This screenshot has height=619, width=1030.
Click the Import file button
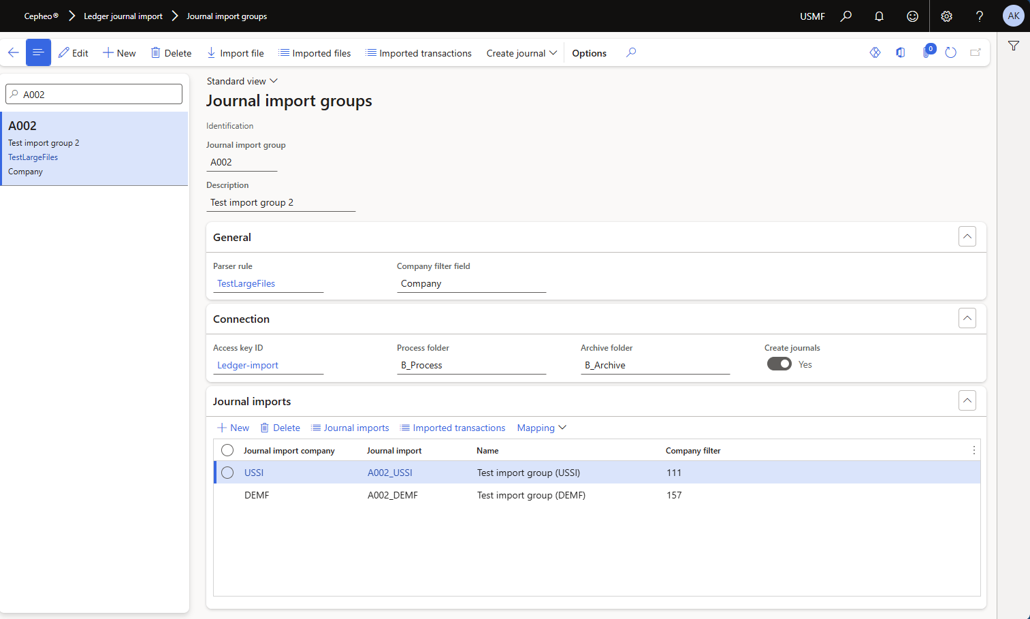pos(235,53)
